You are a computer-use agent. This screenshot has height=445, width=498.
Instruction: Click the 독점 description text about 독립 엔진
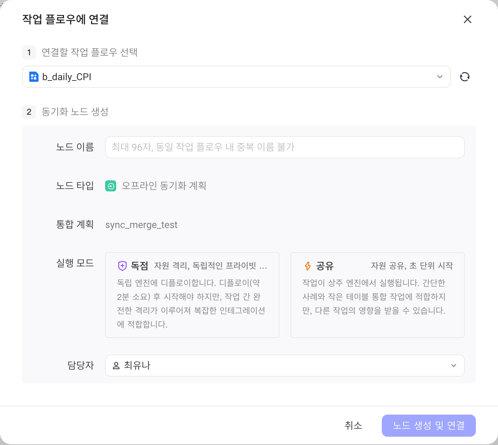[x=191, y=304]
